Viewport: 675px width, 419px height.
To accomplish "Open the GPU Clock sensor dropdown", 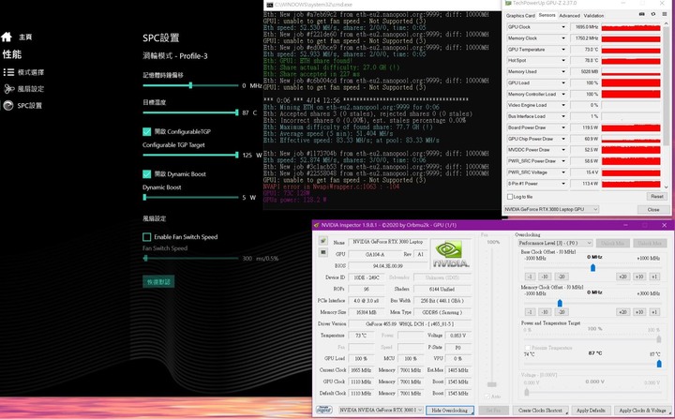I will click(x=562, y=27).
